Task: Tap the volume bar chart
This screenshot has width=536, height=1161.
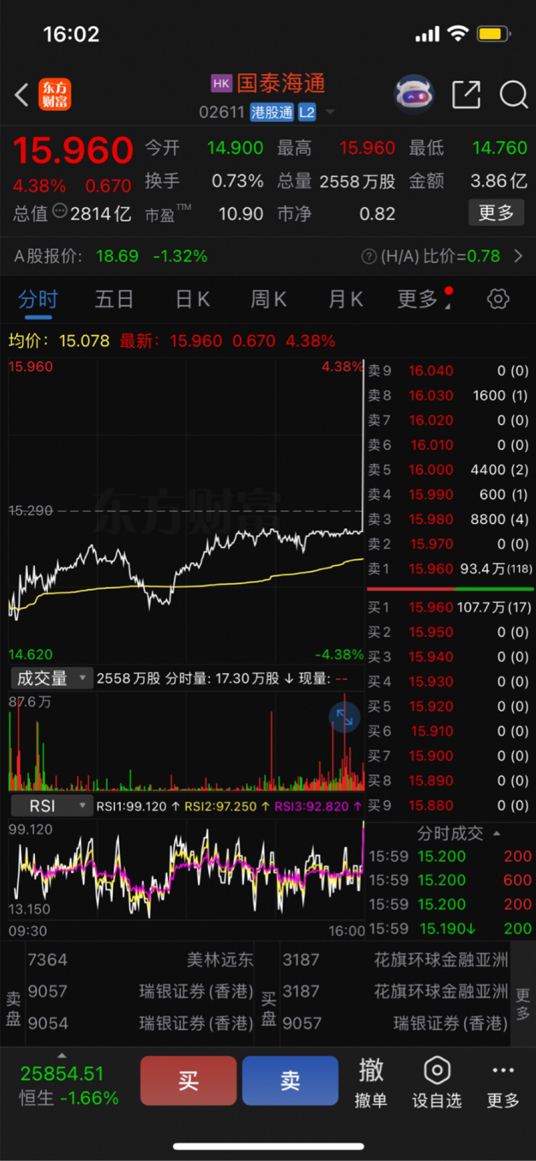Action: (x=186, y=741)
